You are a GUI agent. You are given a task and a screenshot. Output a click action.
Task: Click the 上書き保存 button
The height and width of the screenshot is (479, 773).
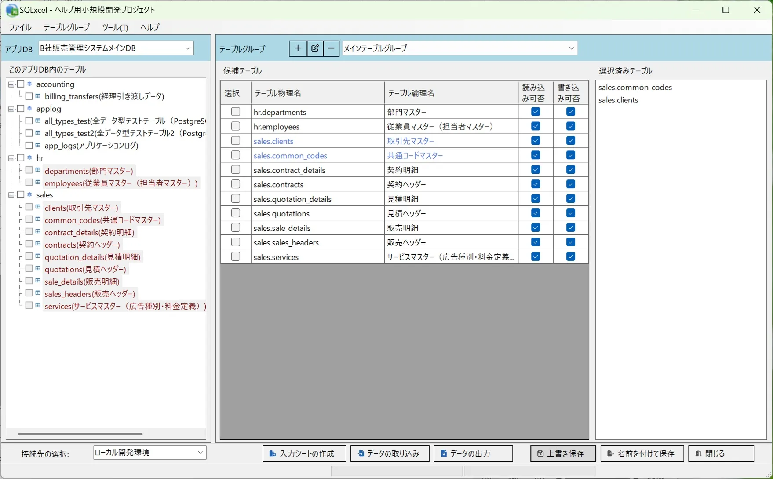(x=563, y=453)
